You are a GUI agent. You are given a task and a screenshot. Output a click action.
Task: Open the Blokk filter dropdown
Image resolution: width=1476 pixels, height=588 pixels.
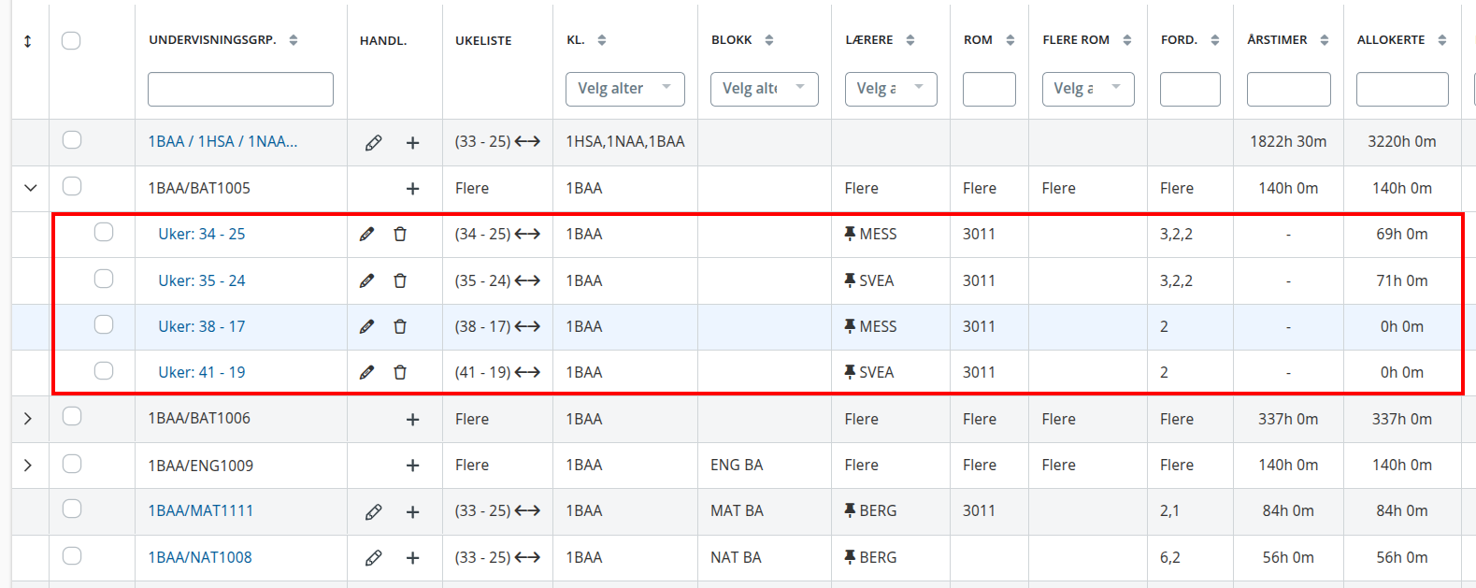[x=764, y=89]
